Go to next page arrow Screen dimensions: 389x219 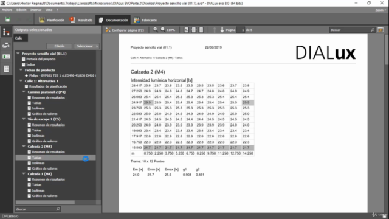point(222,30)
